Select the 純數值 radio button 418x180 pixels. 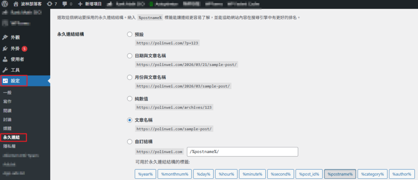129,99
